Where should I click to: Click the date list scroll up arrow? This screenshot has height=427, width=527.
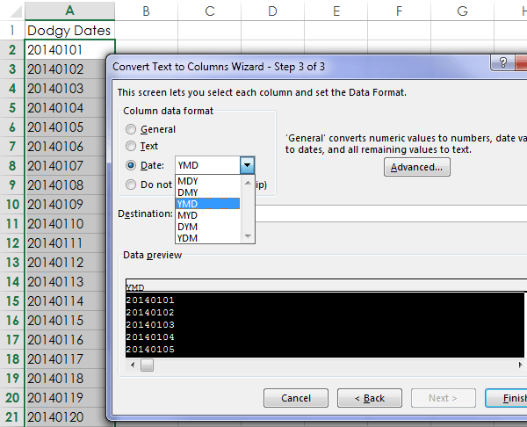(x=248, y=183)
